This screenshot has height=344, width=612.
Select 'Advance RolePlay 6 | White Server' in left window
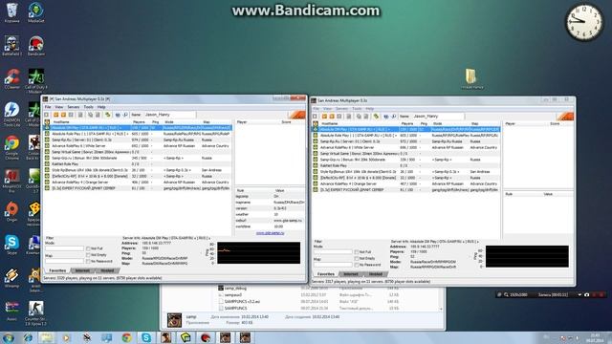click(138, 146)
